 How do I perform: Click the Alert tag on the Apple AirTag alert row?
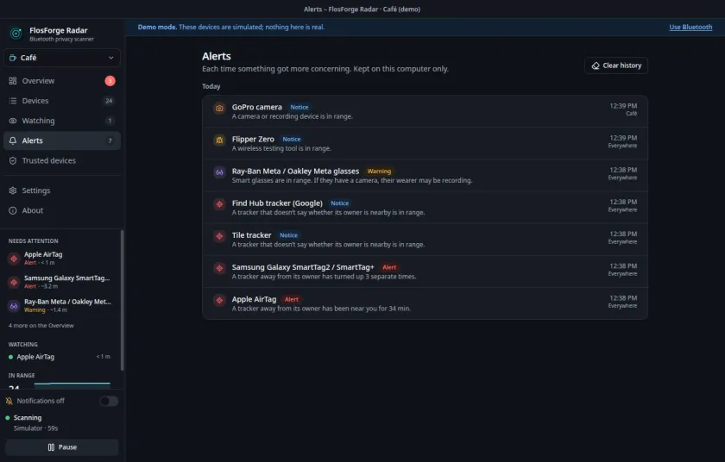click(x=292, y=300)
